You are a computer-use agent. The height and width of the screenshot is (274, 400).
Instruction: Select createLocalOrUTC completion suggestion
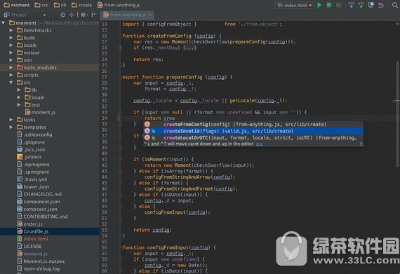click(253, 138)
